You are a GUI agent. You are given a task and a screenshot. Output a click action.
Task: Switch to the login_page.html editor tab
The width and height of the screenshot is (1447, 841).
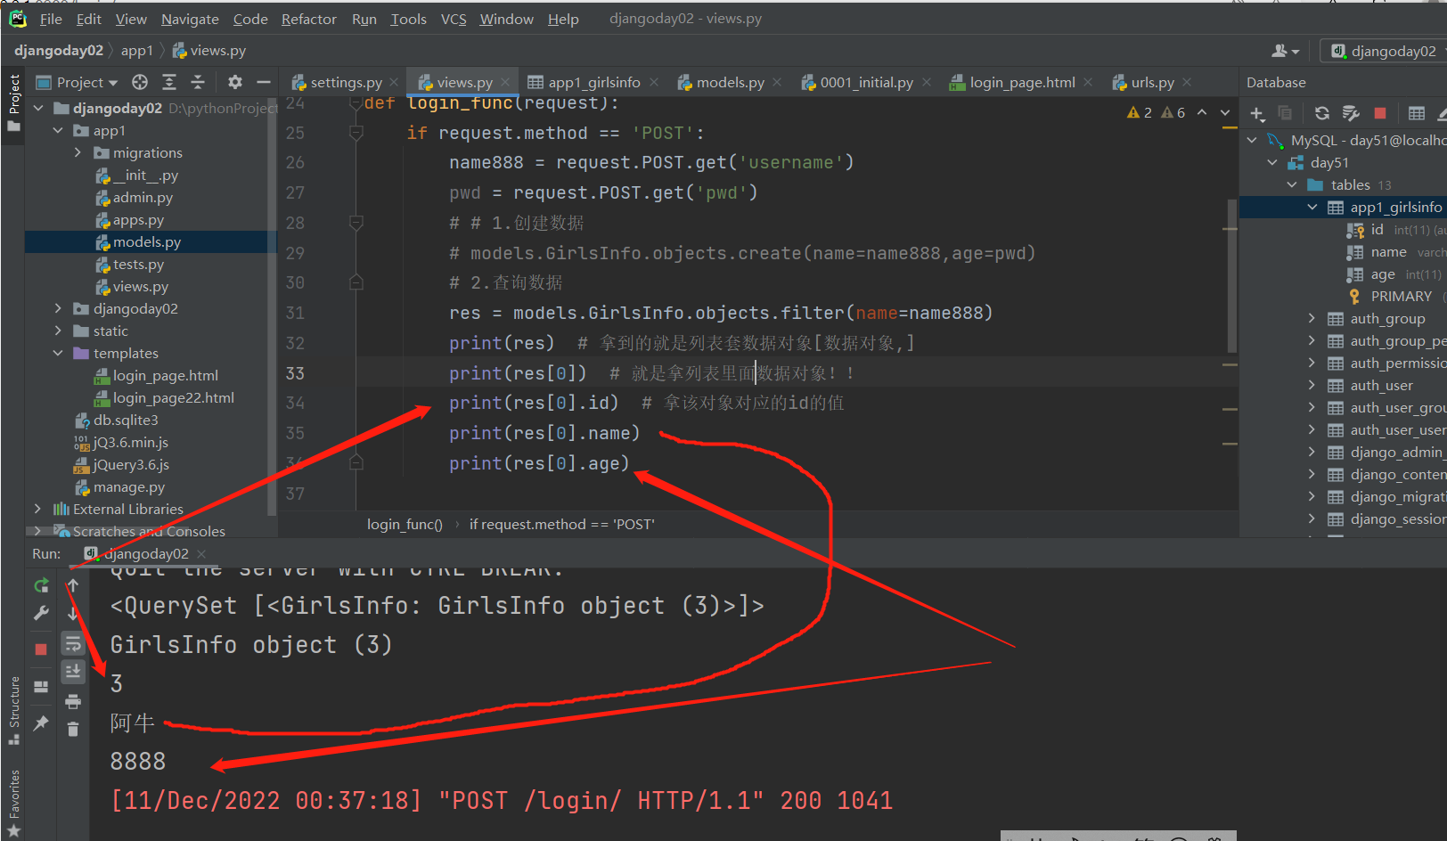[1022, 82]
